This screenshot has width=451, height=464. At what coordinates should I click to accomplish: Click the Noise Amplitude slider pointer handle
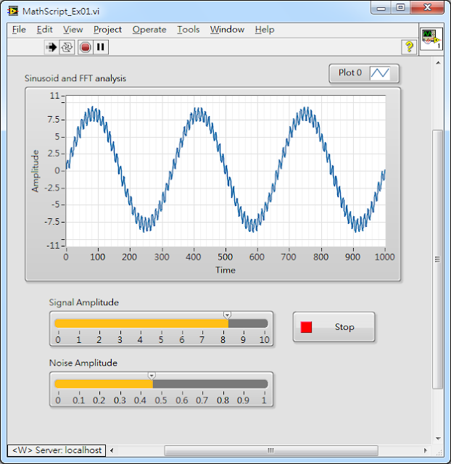point(152,376)
